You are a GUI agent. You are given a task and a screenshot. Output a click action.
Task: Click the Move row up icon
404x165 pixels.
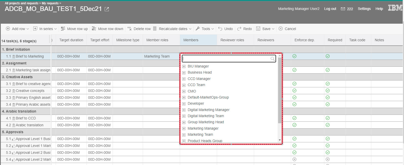tap(63, 29)
